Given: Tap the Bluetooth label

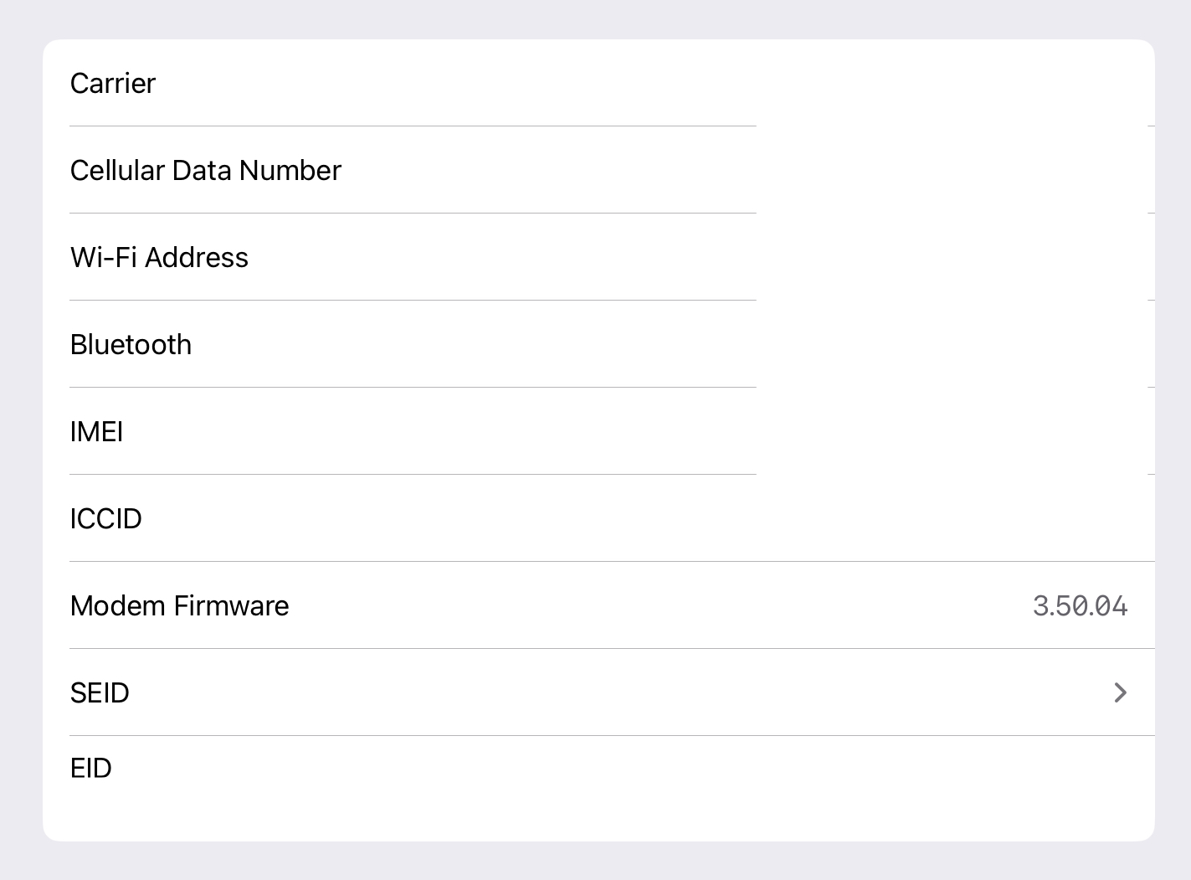Looking at the screenshot, I should [131, 344].
